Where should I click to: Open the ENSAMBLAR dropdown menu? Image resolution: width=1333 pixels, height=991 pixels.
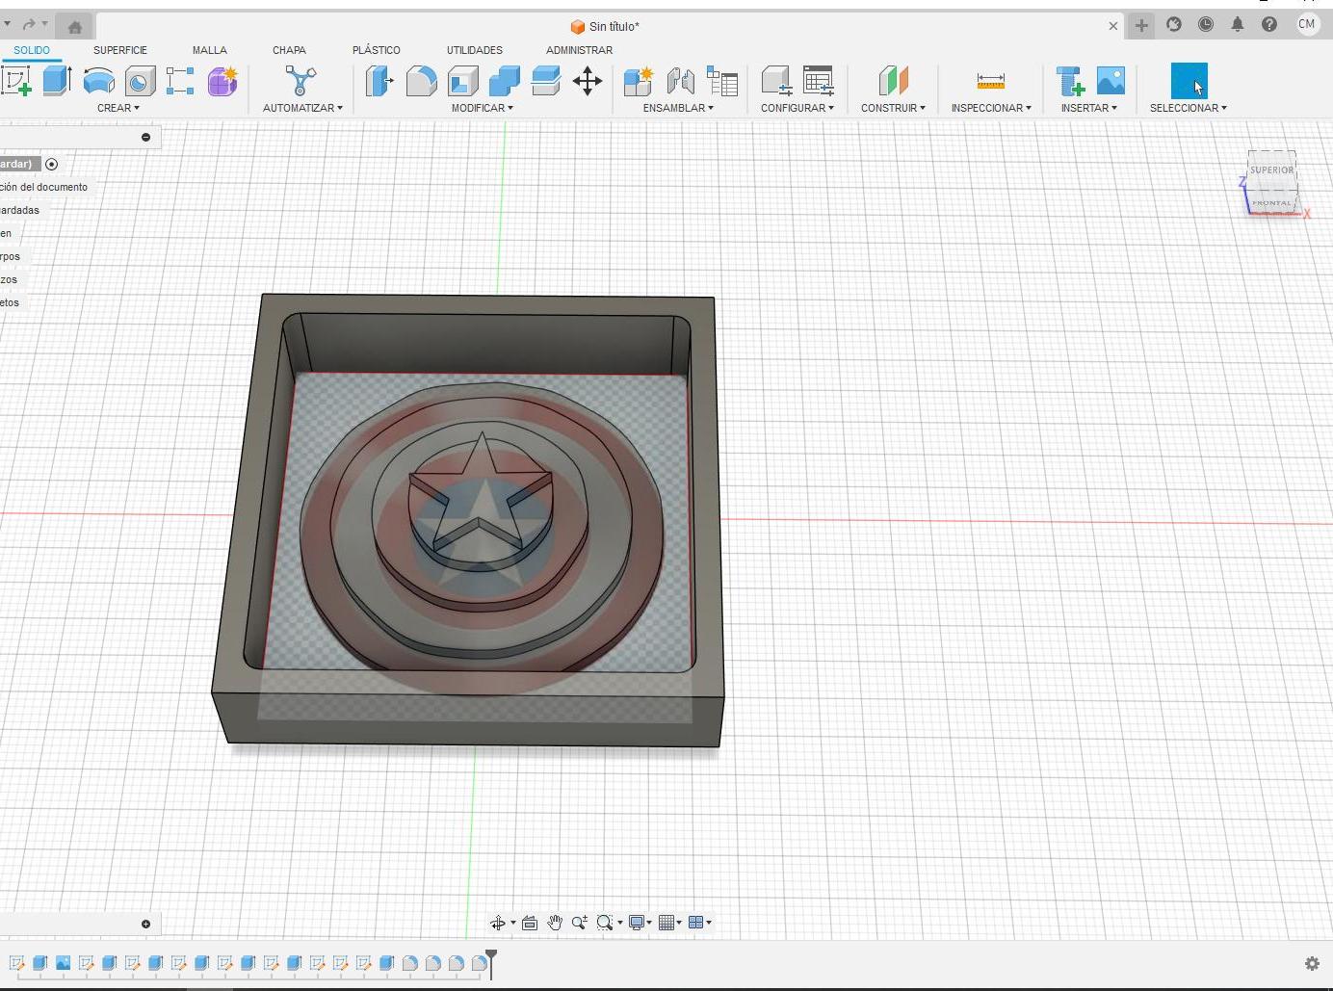click(x=679, y=108)
